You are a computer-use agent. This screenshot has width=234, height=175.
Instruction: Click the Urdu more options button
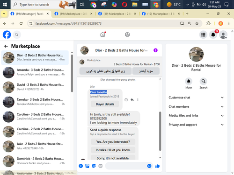point(146,71)
